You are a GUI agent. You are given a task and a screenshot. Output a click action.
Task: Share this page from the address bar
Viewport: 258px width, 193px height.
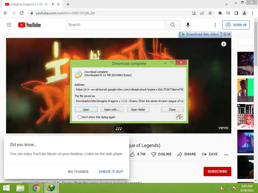pyautogui.click(x=202, y=13)
